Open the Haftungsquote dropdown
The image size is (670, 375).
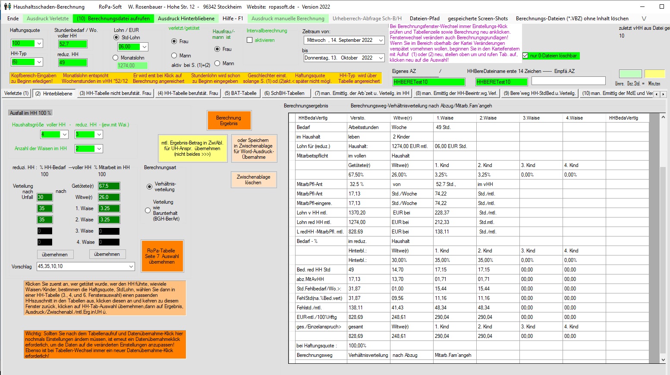click(x=39, y=44)
